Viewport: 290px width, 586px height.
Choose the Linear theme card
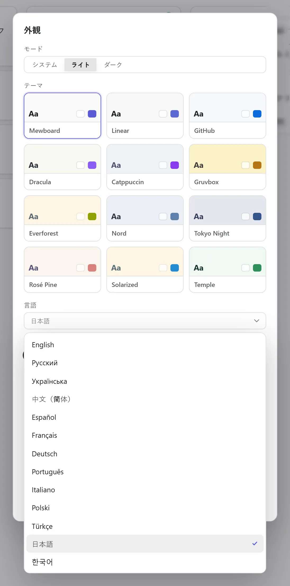coord(145,116)
